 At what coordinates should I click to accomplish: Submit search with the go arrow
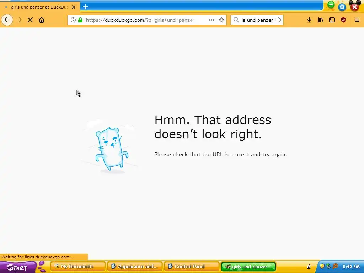278,20
